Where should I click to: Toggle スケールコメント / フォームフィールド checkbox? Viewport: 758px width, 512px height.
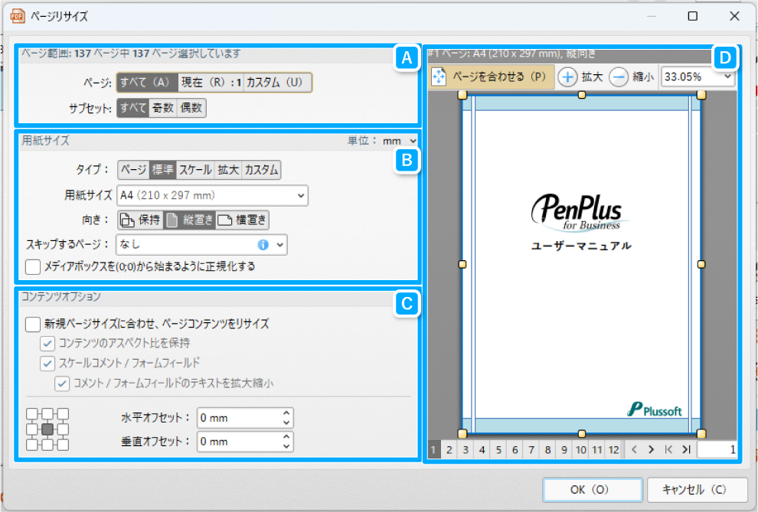(x=47, y=364)
